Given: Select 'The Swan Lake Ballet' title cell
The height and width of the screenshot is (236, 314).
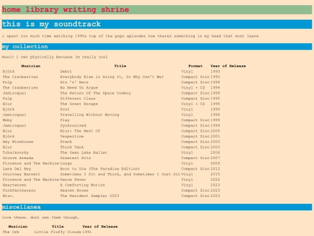Looking at the screenshot, I should (84, 153).
